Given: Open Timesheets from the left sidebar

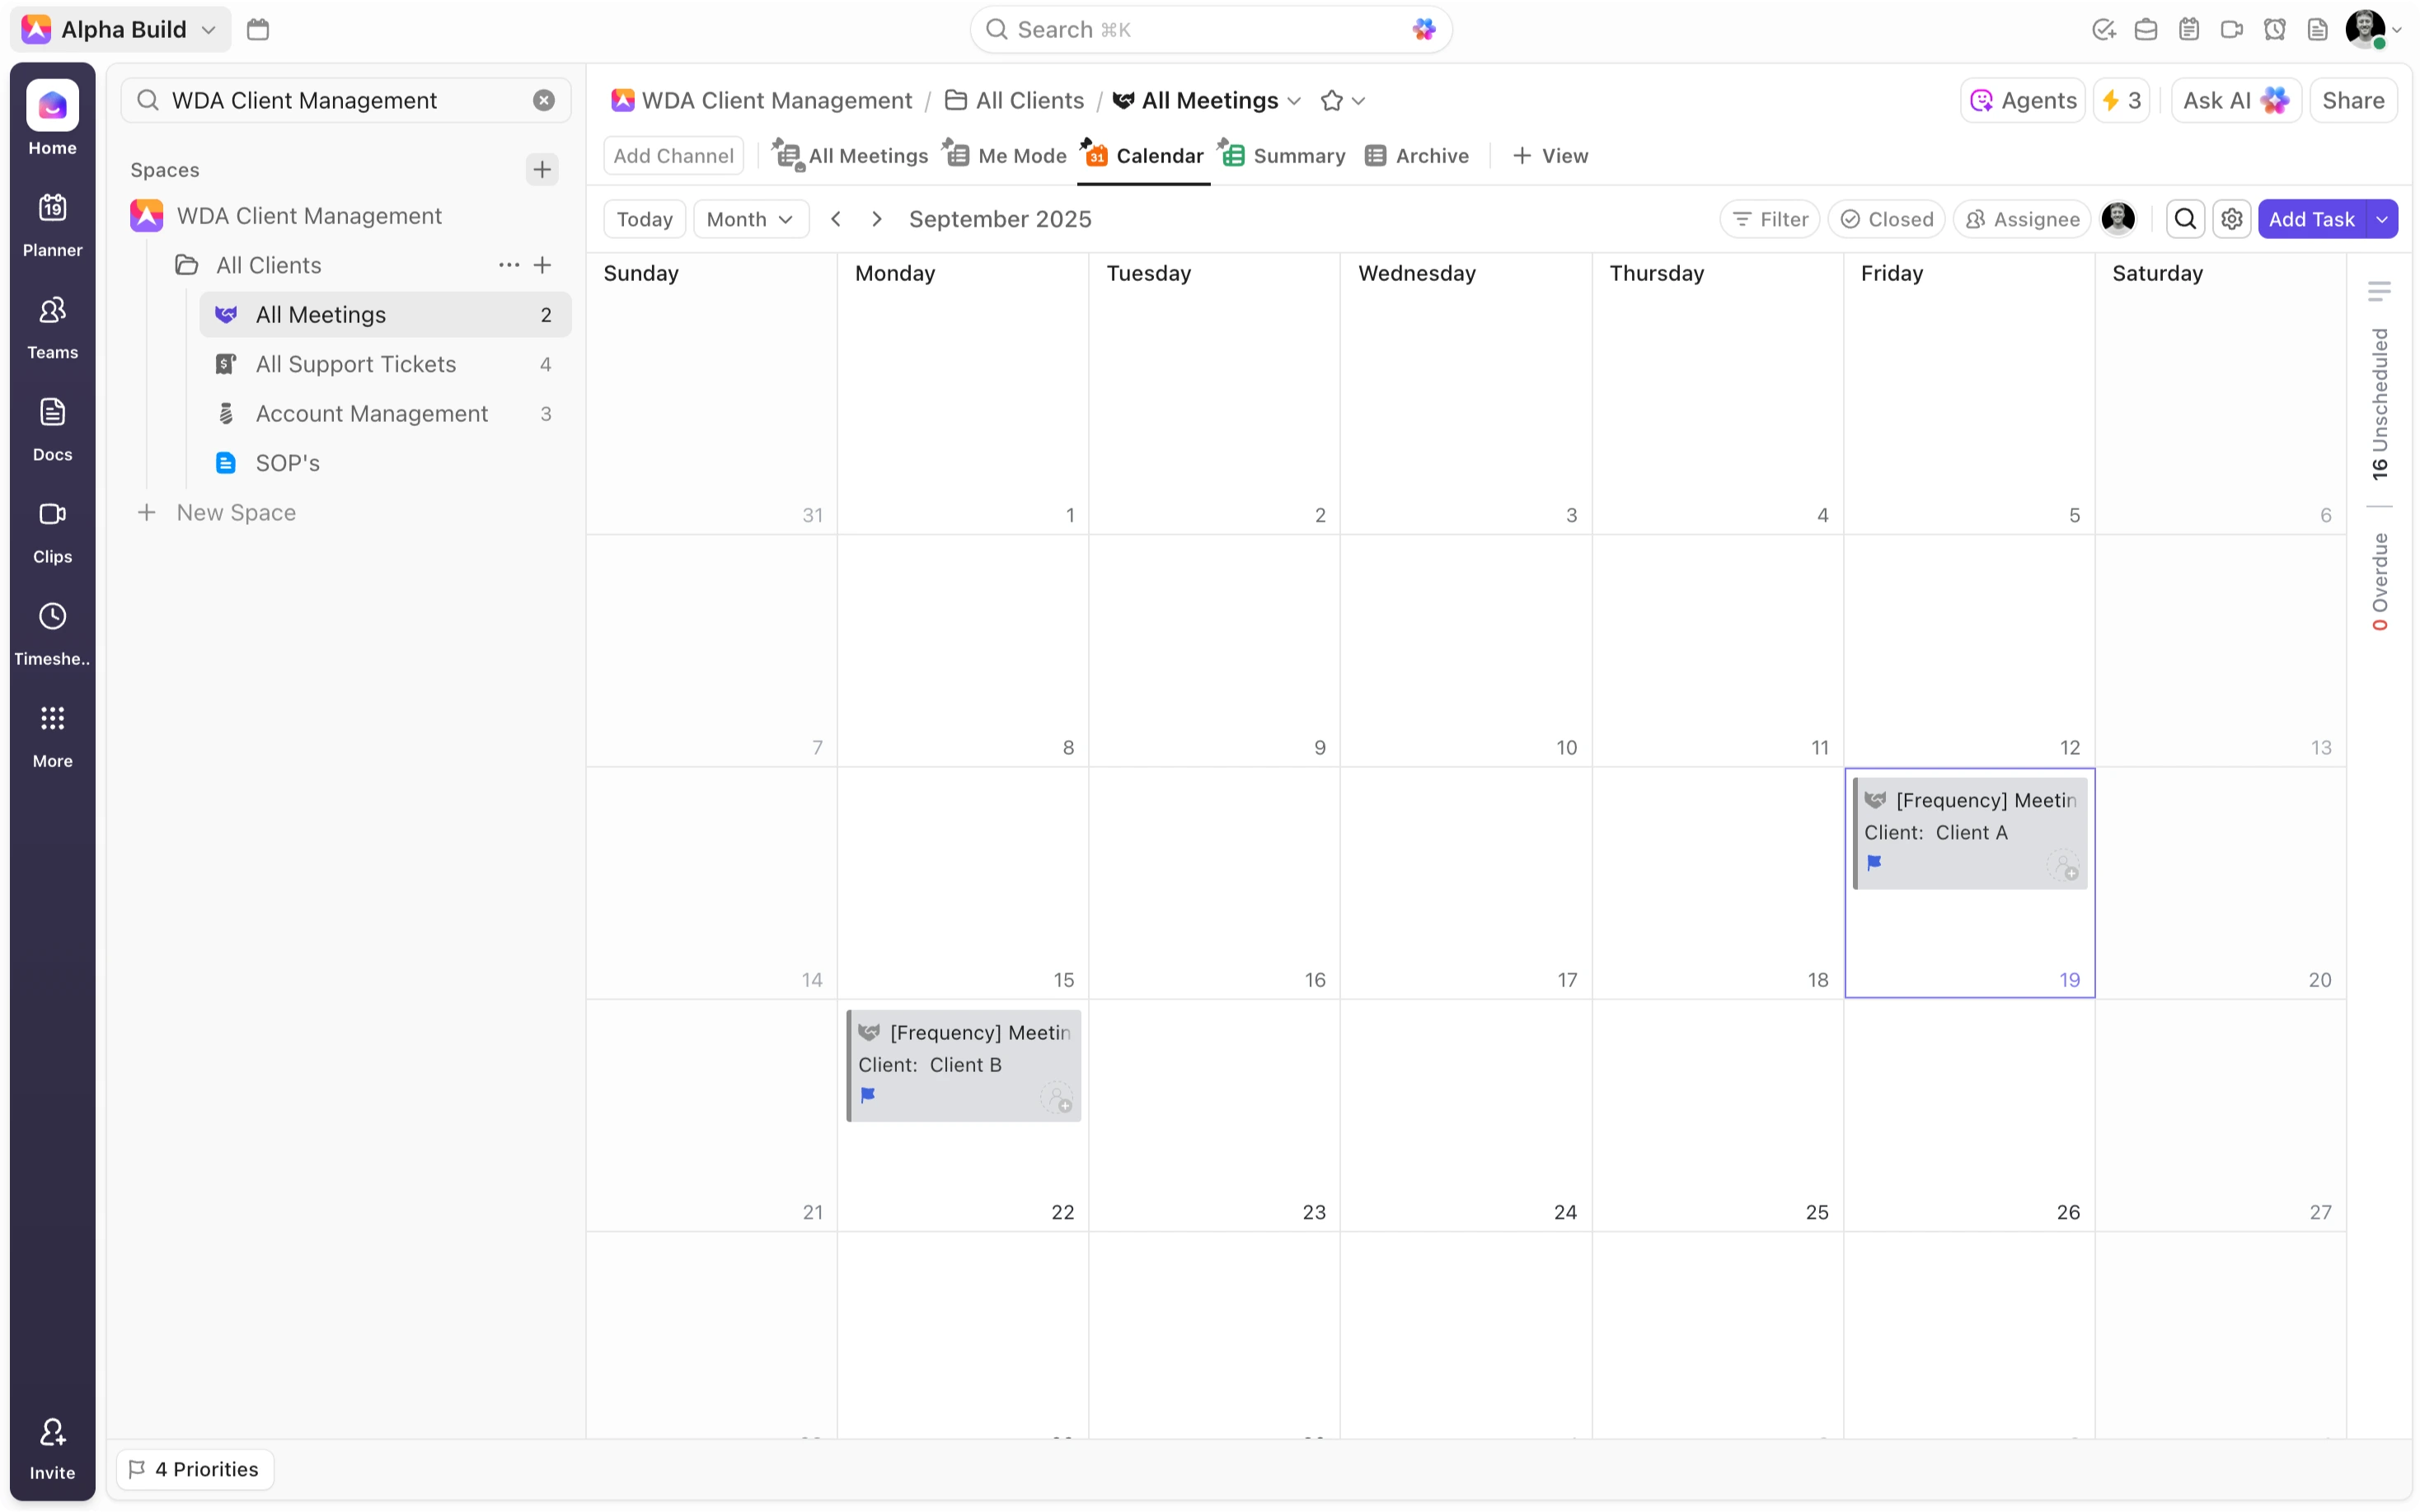Looking at the screenshot, I should click(x=52, y=632).
